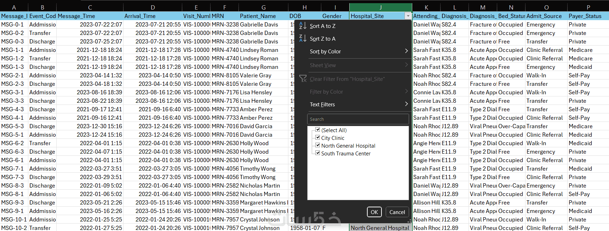
Task: Uncheck South Trauma Center checkbox
Action: coord(318,153)
